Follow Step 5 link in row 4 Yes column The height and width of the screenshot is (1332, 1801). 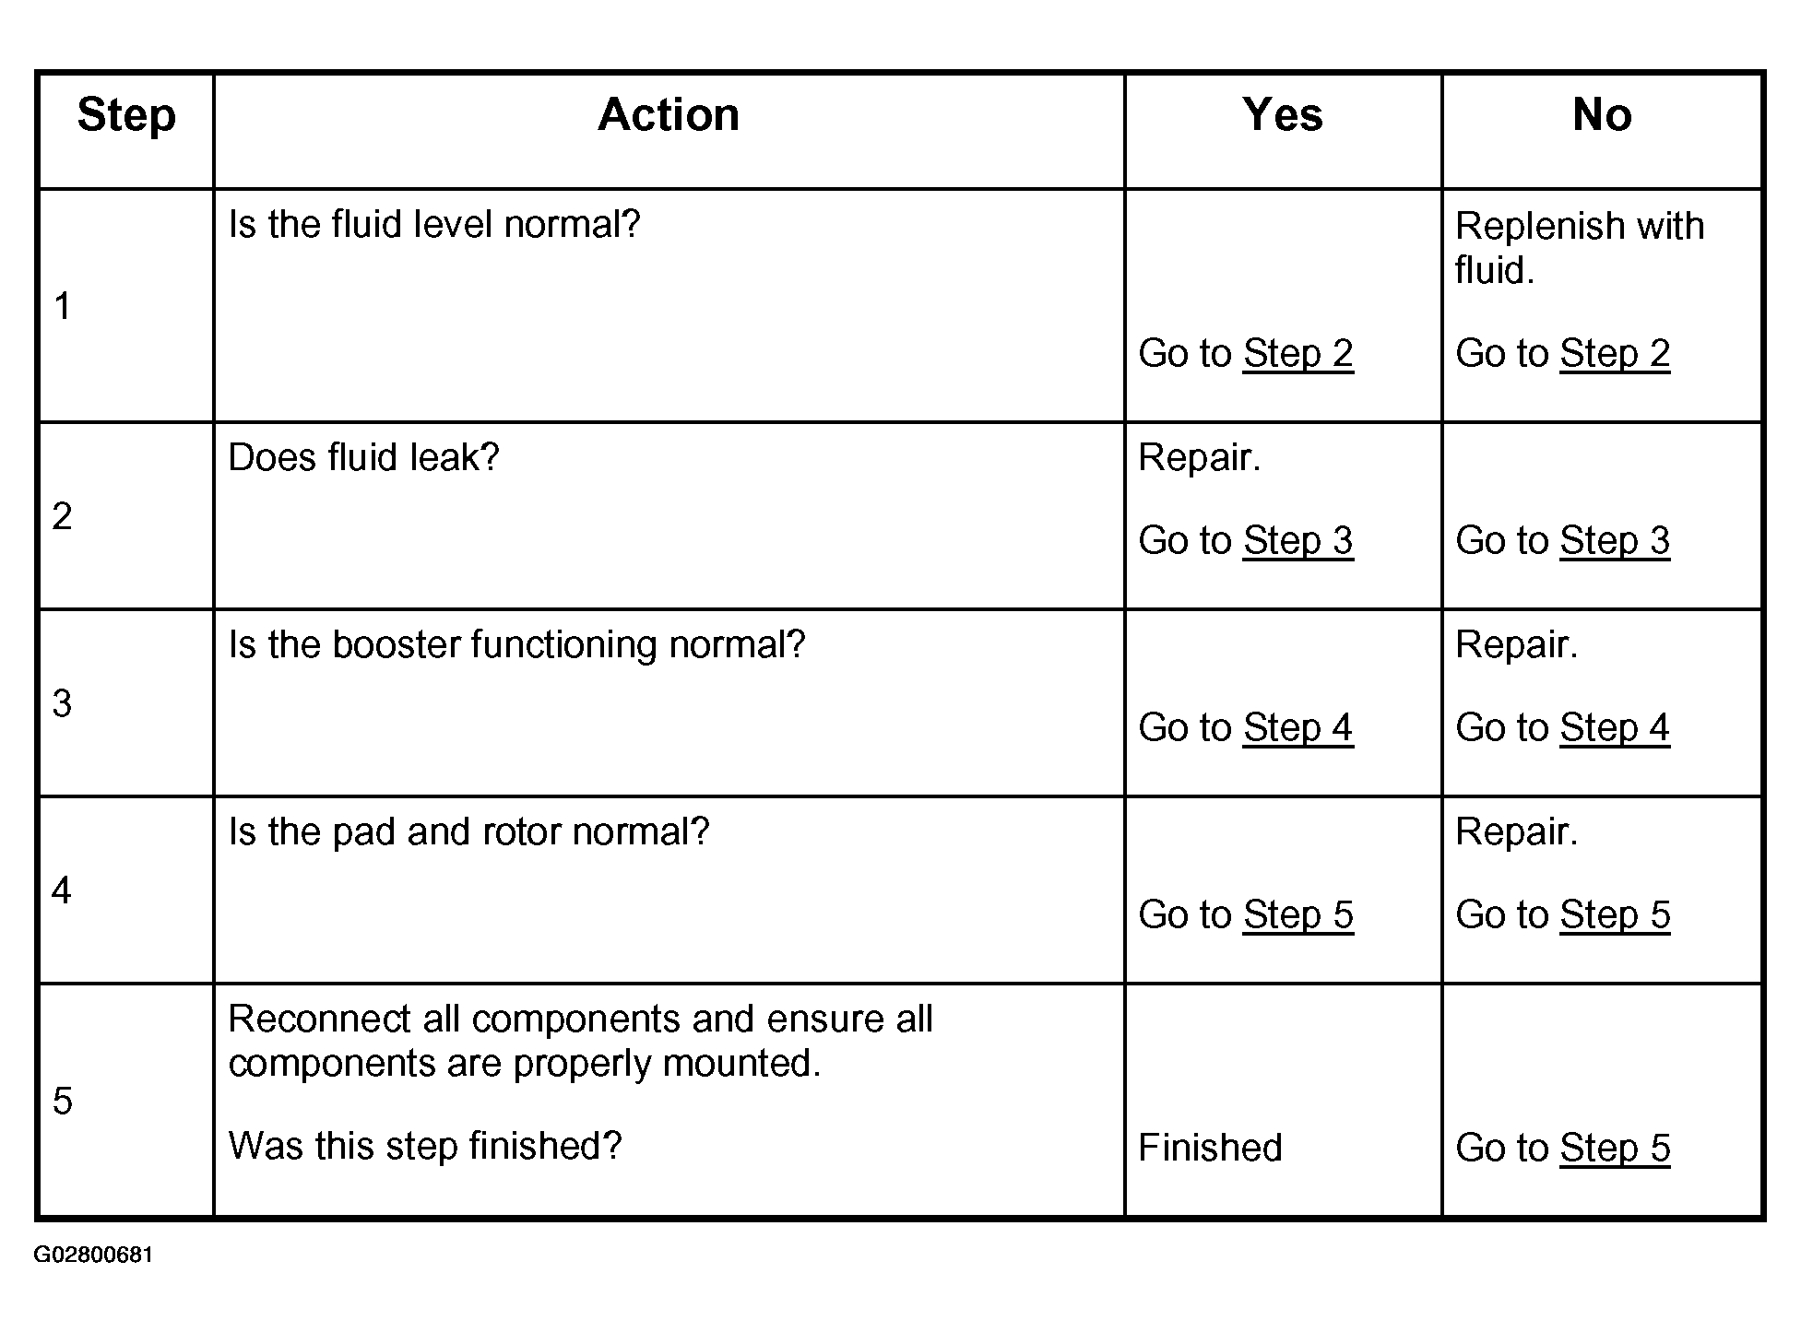pos(1297,915)
